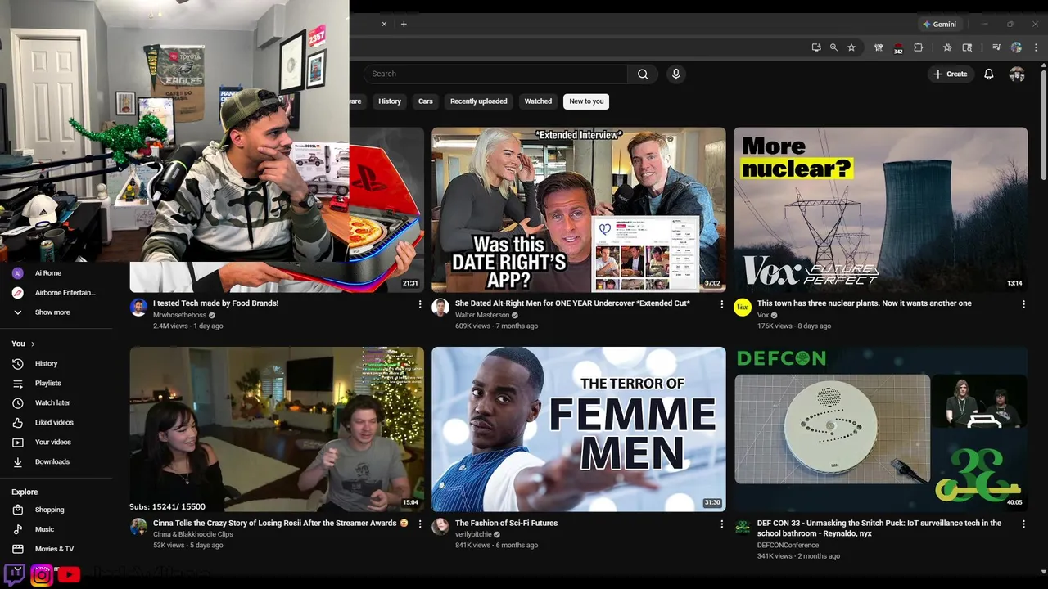Open options for Food Brands tech video
Image resolution: width=1048 pixels, height=589 pixels.
click(x=420, y=304)
